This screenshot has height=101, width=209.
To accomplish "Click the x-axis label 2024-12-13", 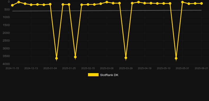I will click(31, 68).
